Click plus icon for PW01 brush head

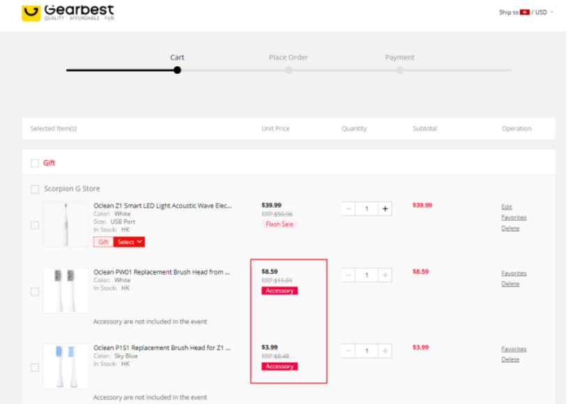(385, 275)
